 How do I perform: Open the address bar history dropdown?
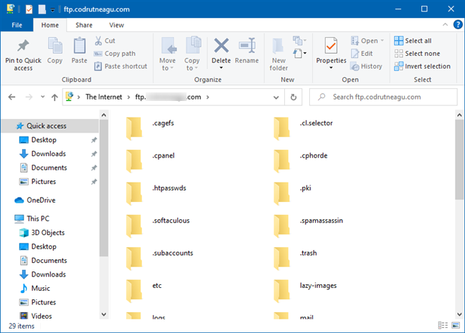[x=276, y=97]
